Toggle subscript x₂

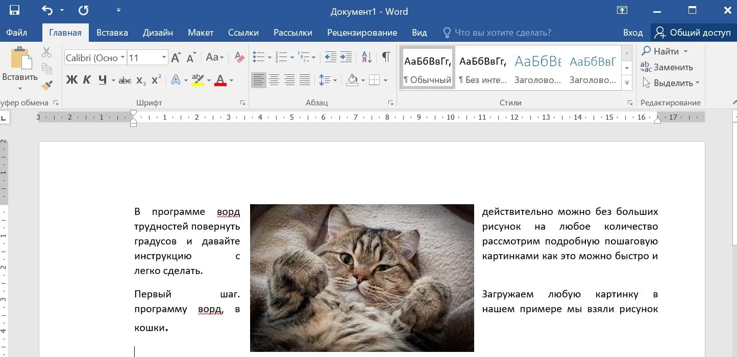coord(141,80)
